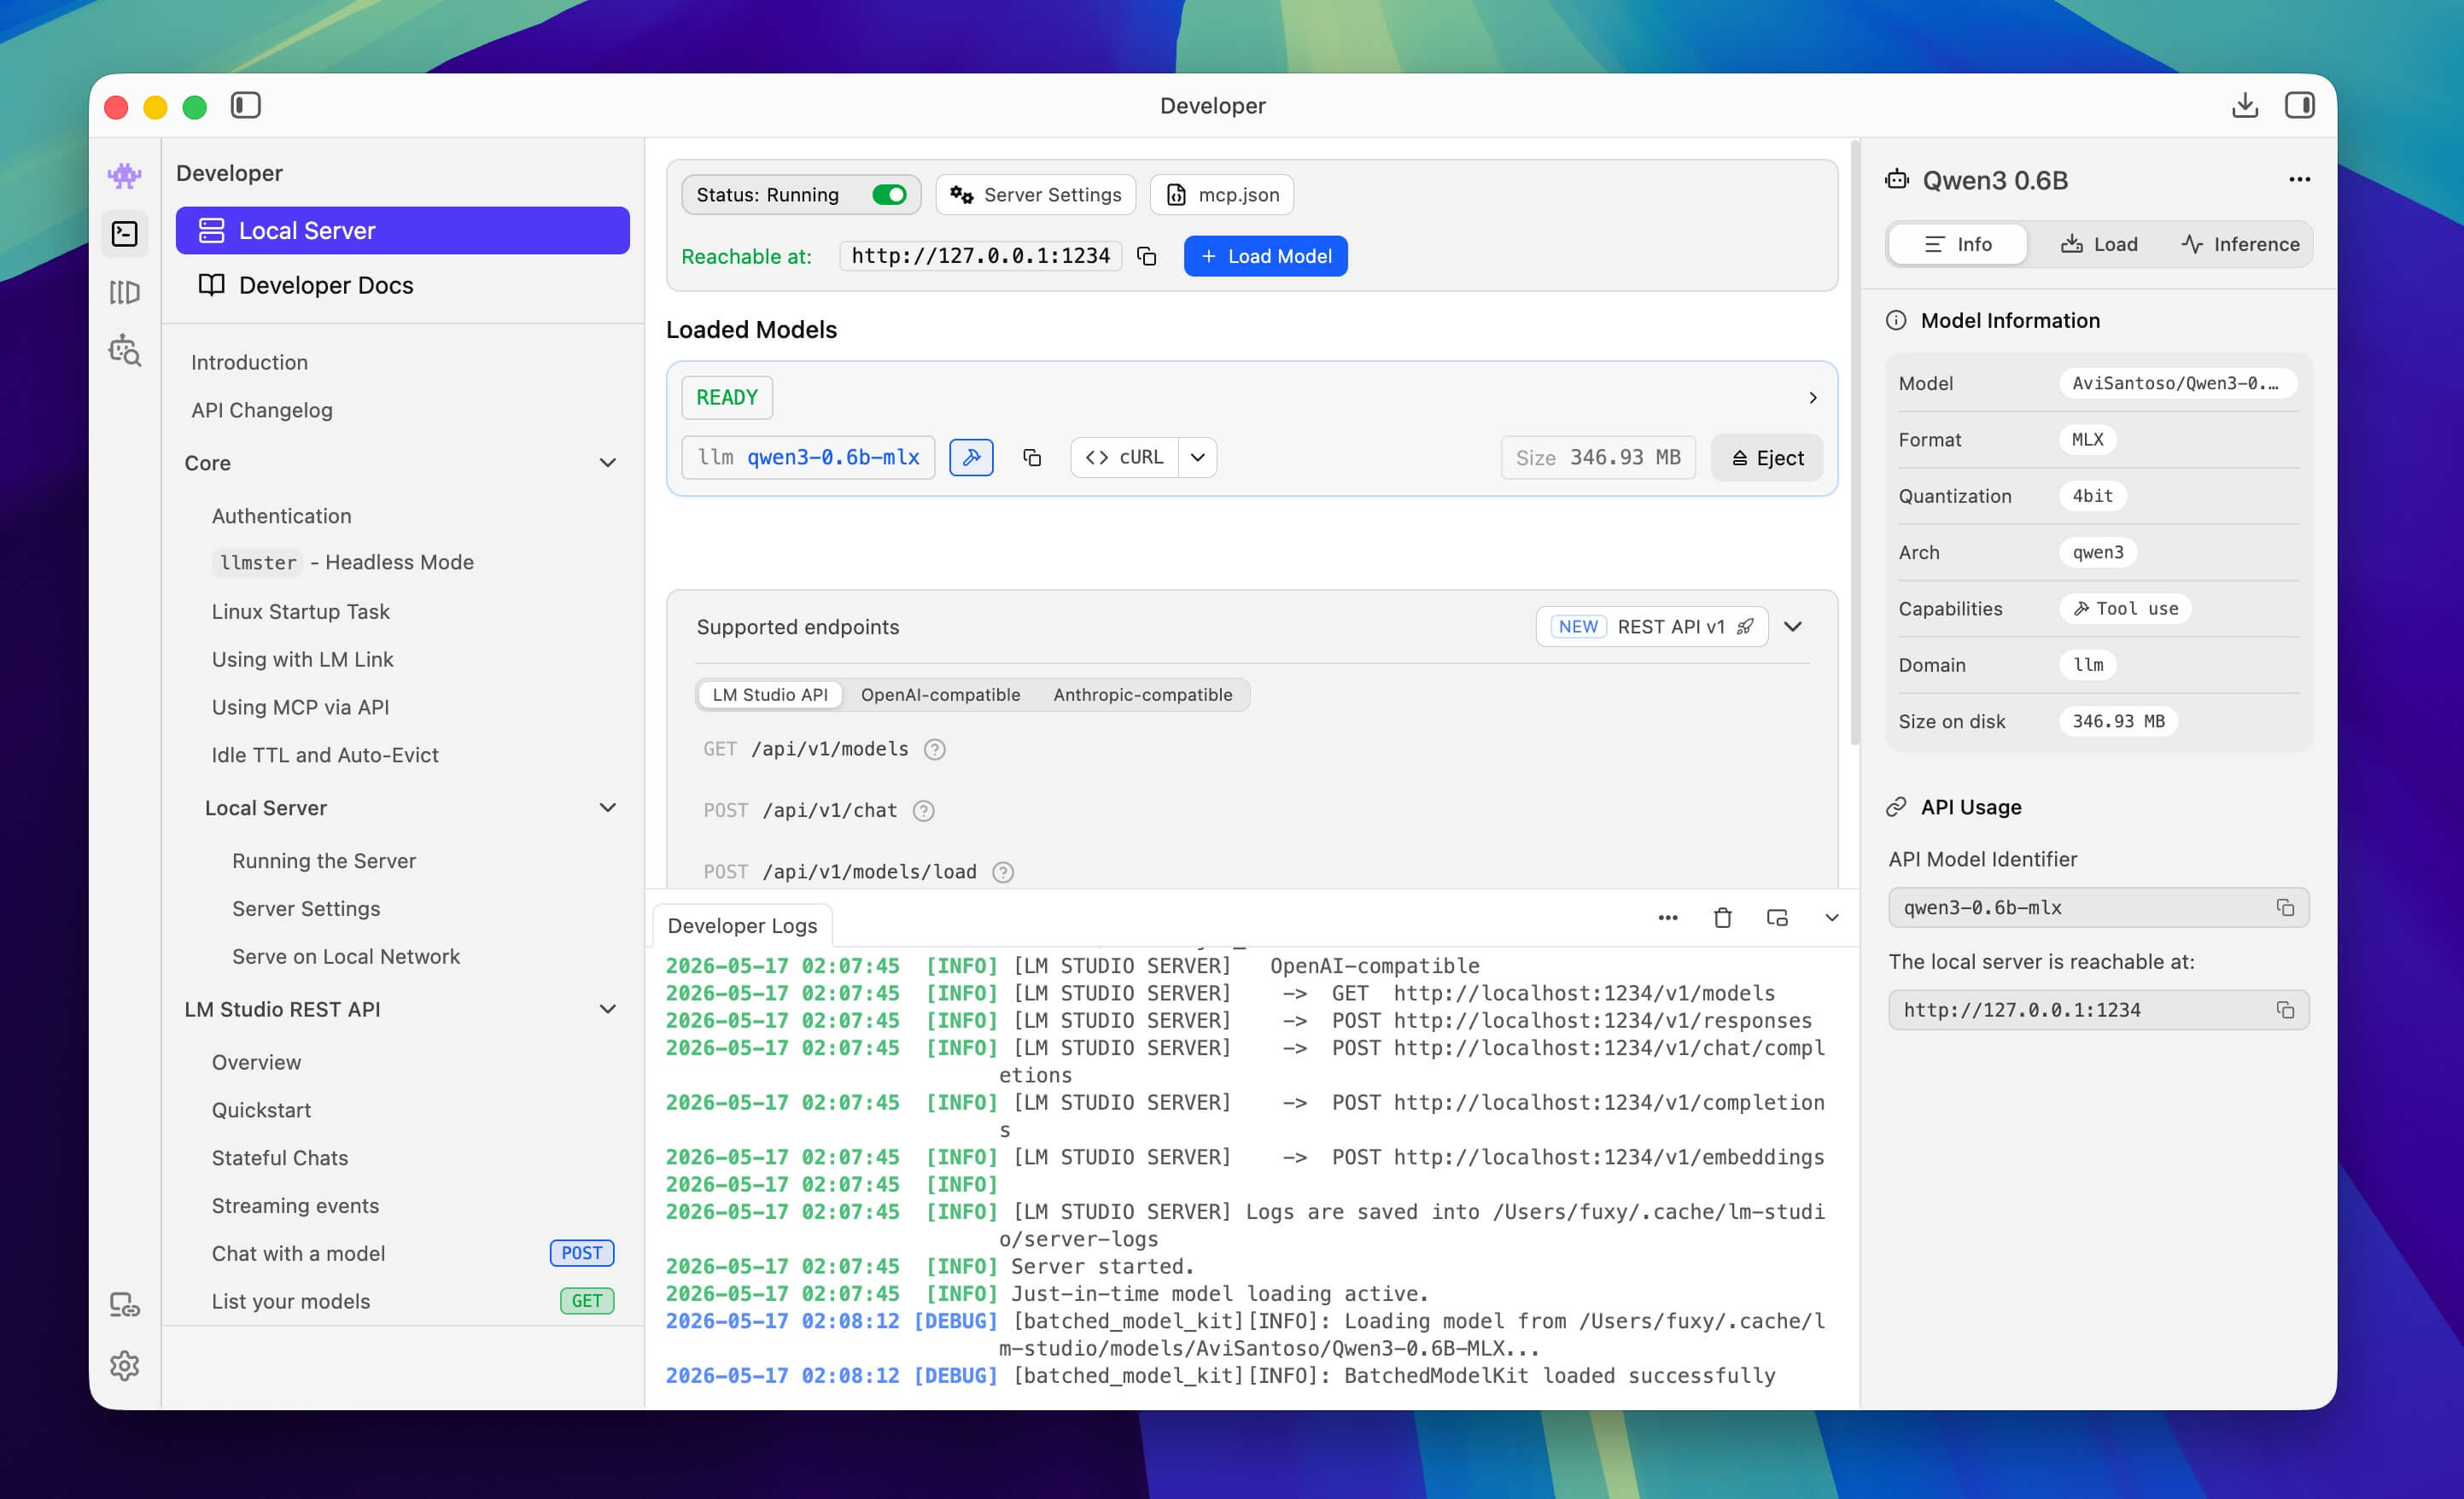Toggle the server Status Running switch
Viewport: 2464px width, 1499px height.
click(888, 194)
